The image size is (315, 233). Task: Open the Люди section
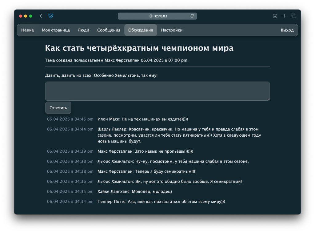coord(83,30)
